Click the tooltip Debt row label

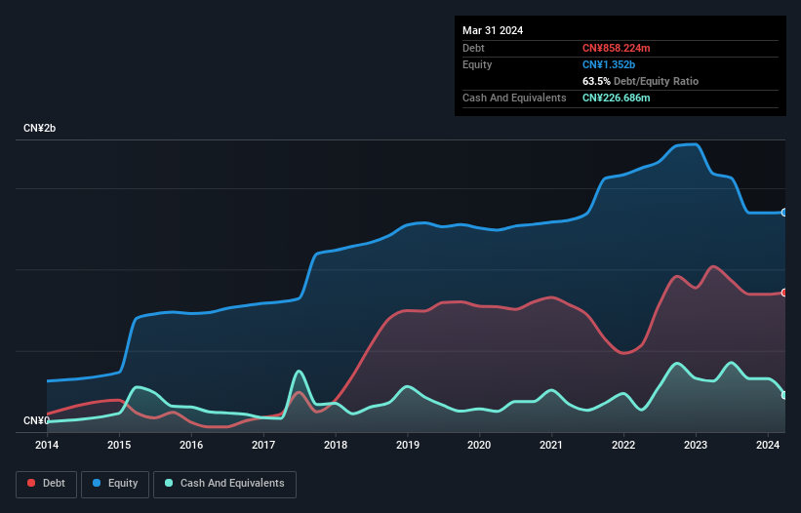473,48
